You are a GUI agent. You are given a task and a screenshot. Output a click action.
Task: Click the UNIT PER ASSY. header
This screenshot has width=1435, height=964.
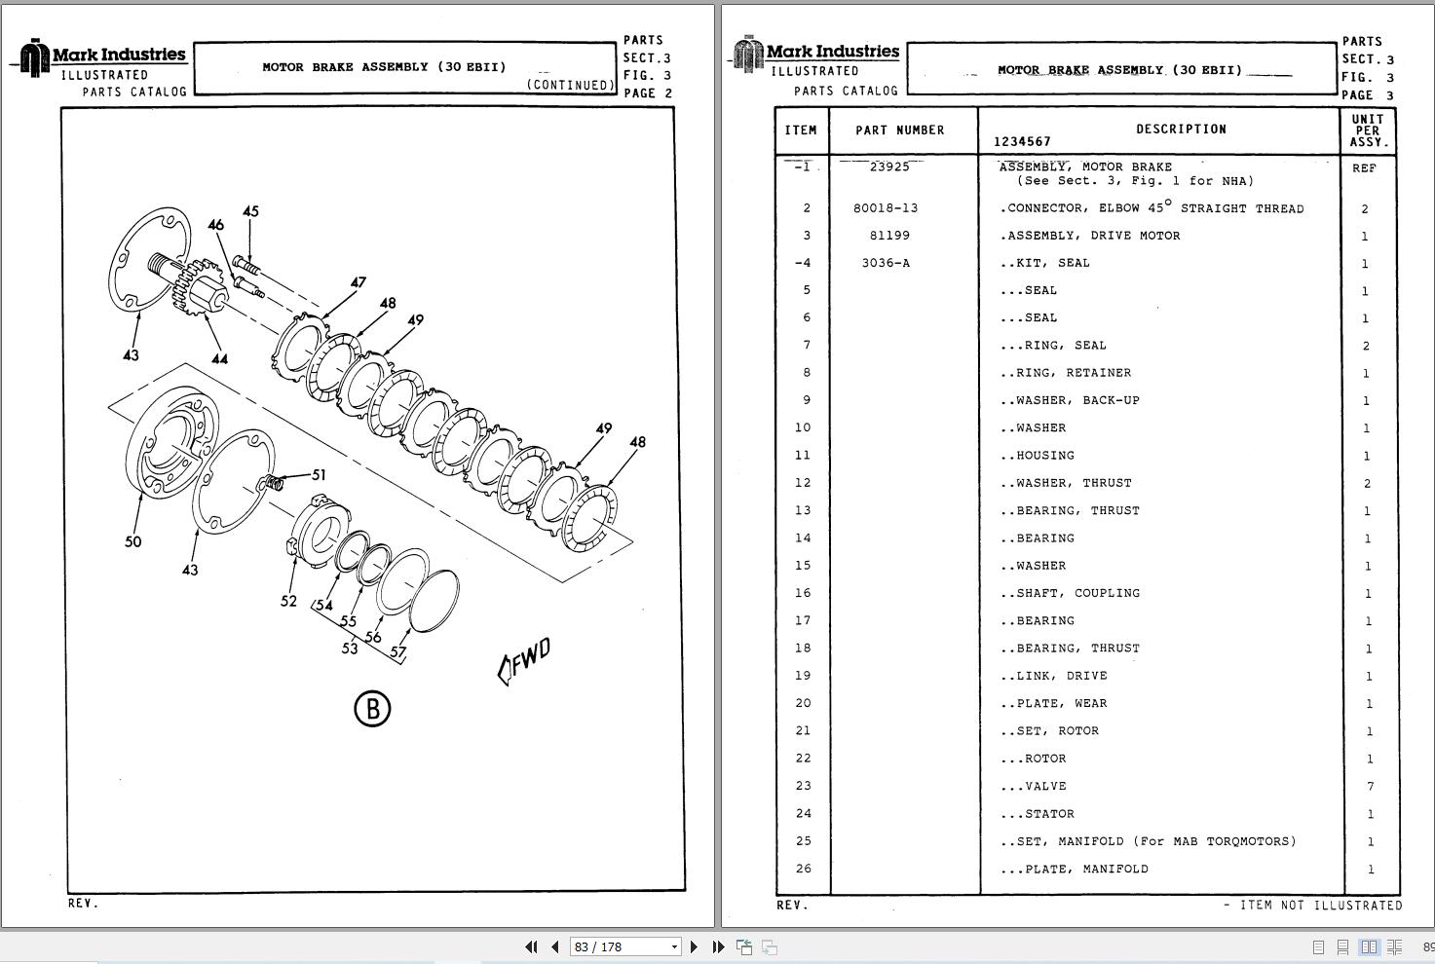click(x=1368, y=130)
